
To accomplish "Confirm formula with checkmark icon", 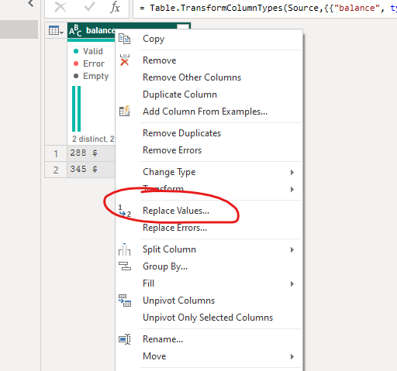I will click(89, 7).
